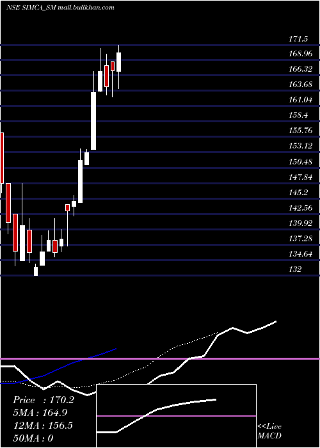Select the 163.68 price axis label
The width and height of the screenshot is (320, 448).
(x=301, y=84)
